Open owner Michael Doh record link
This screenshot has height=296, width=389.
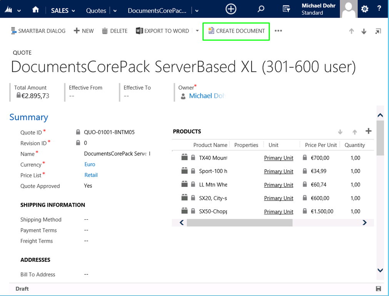click(207, 96)
